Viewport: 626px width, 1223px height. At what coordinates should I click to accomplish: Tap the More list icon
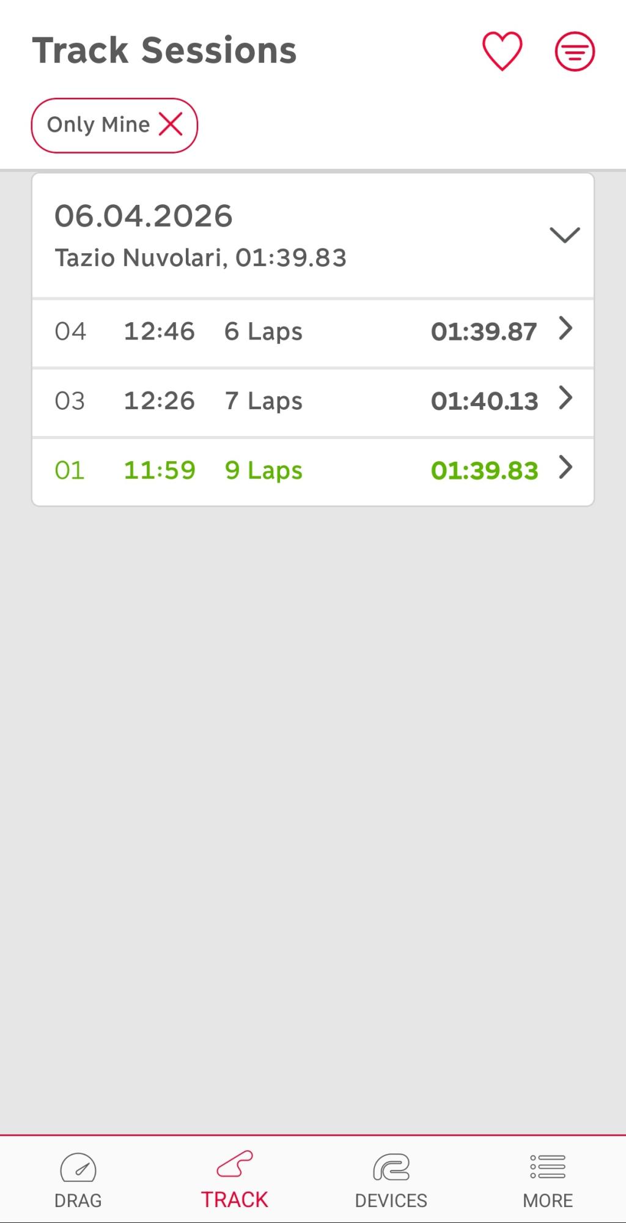click(x=548, y=1167)
